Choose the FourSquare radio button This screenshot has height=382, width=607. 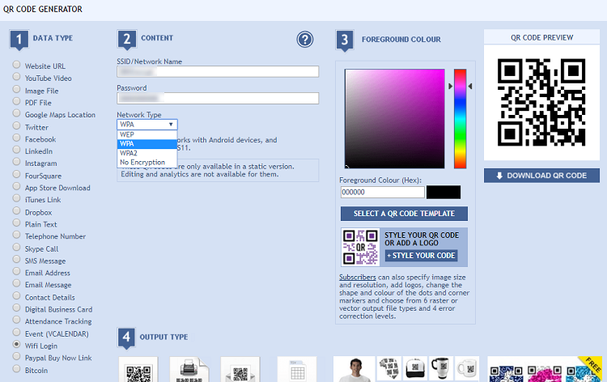pos(16,174)
